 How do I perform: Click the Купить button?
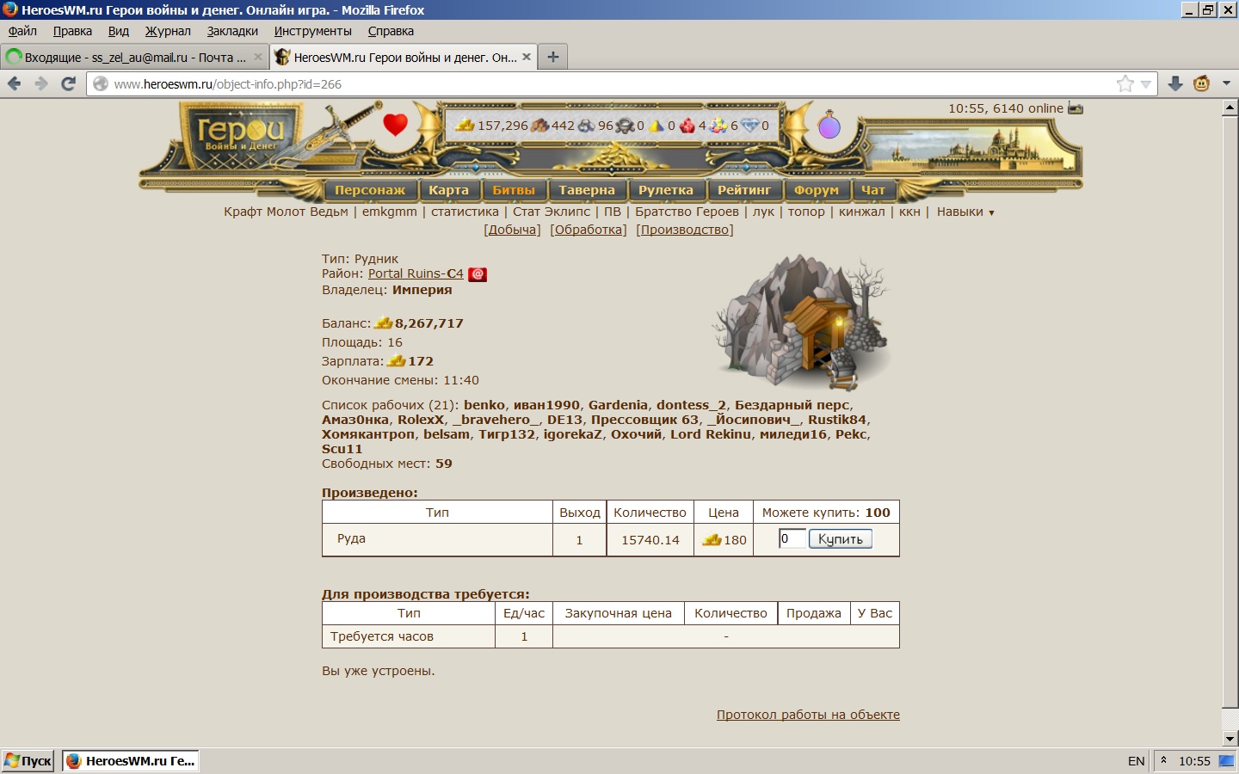[x=841, y=539]
